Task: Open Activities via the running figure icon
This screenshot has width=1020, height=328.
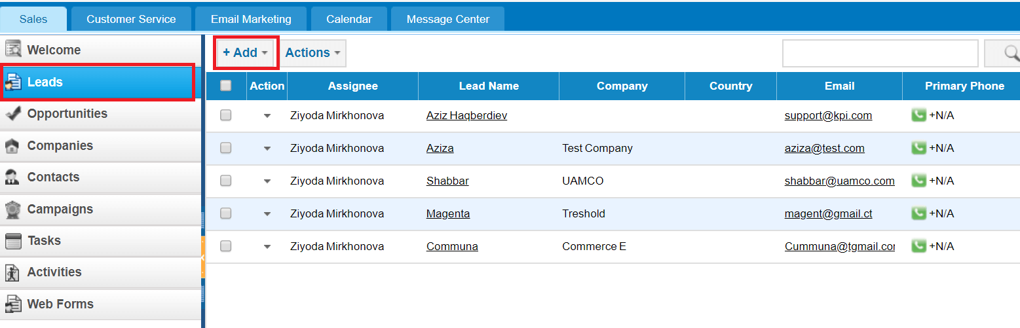Action: point(12,272)
